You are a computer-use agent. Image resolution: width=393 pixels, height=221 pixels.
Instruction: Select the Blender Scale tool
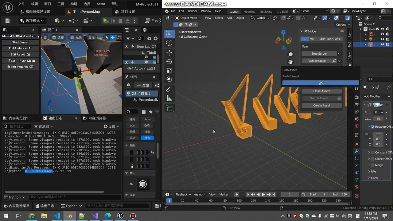click(x=169, y=71)
